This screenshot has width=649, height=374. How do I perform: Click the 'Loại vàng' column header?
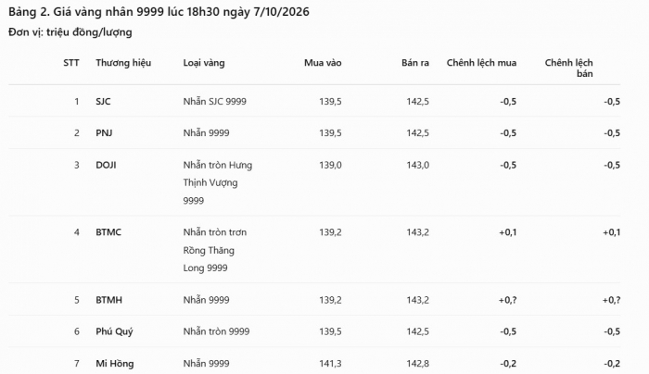coord(204,63)
